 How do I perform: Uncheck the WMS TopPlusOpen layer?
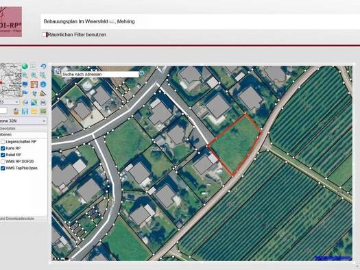pos(3,168)
